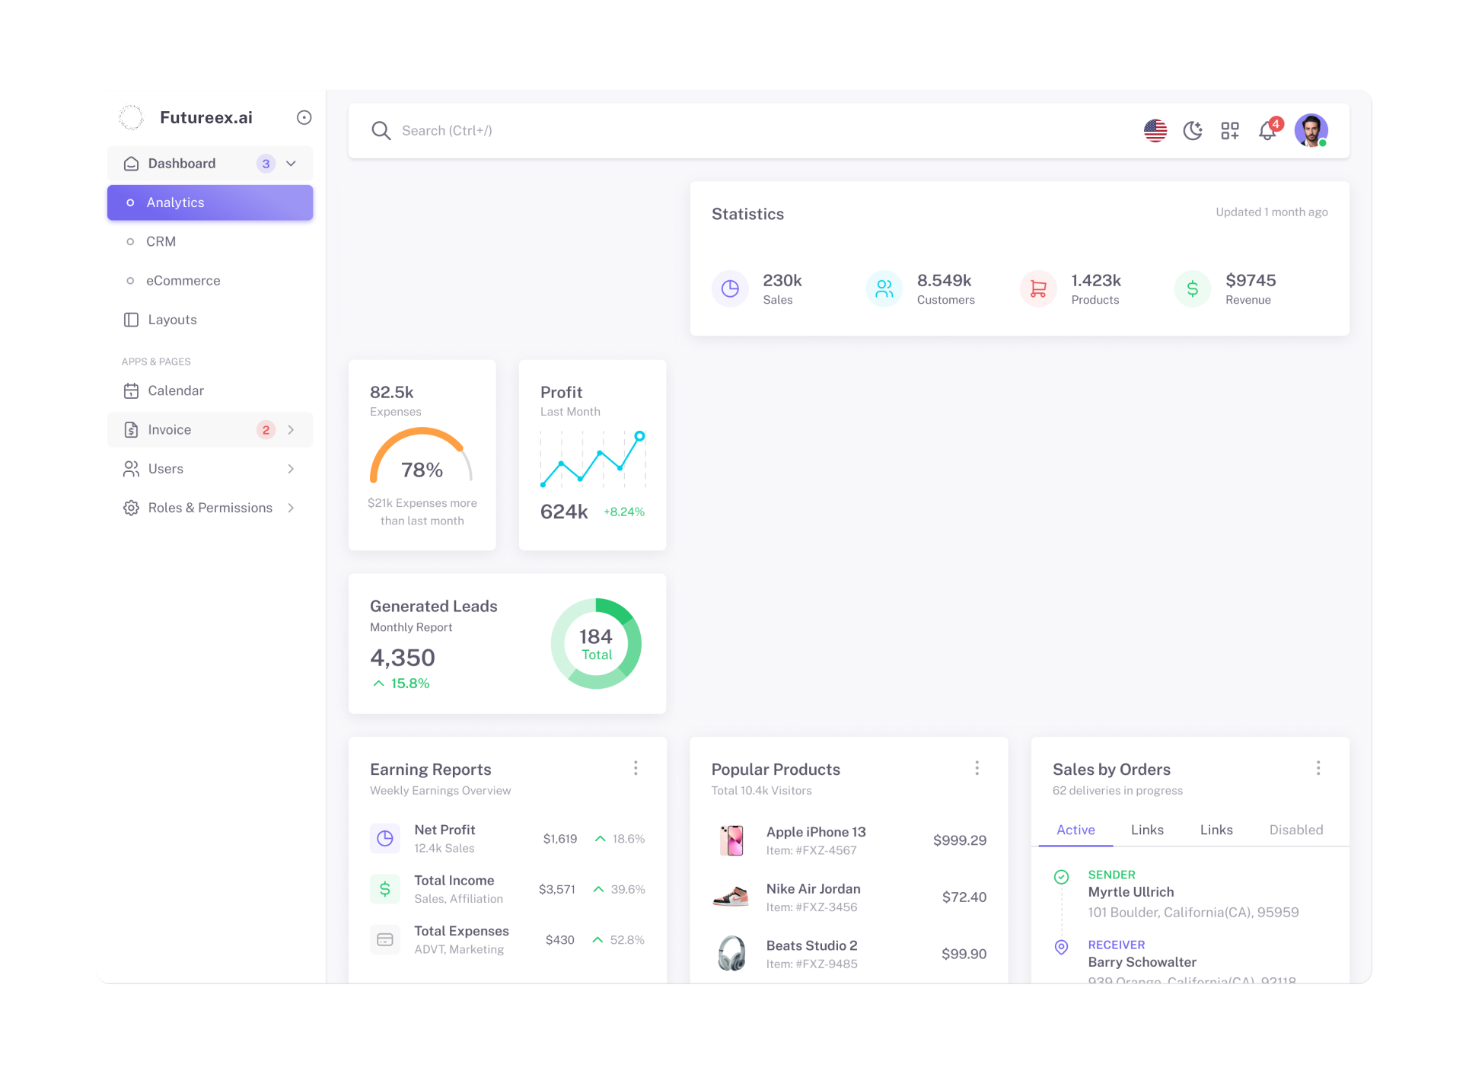This screenshot has width=1469, height=1074.
Task: Click the Net Profit 18.6% value
Action: pos(629,839)
